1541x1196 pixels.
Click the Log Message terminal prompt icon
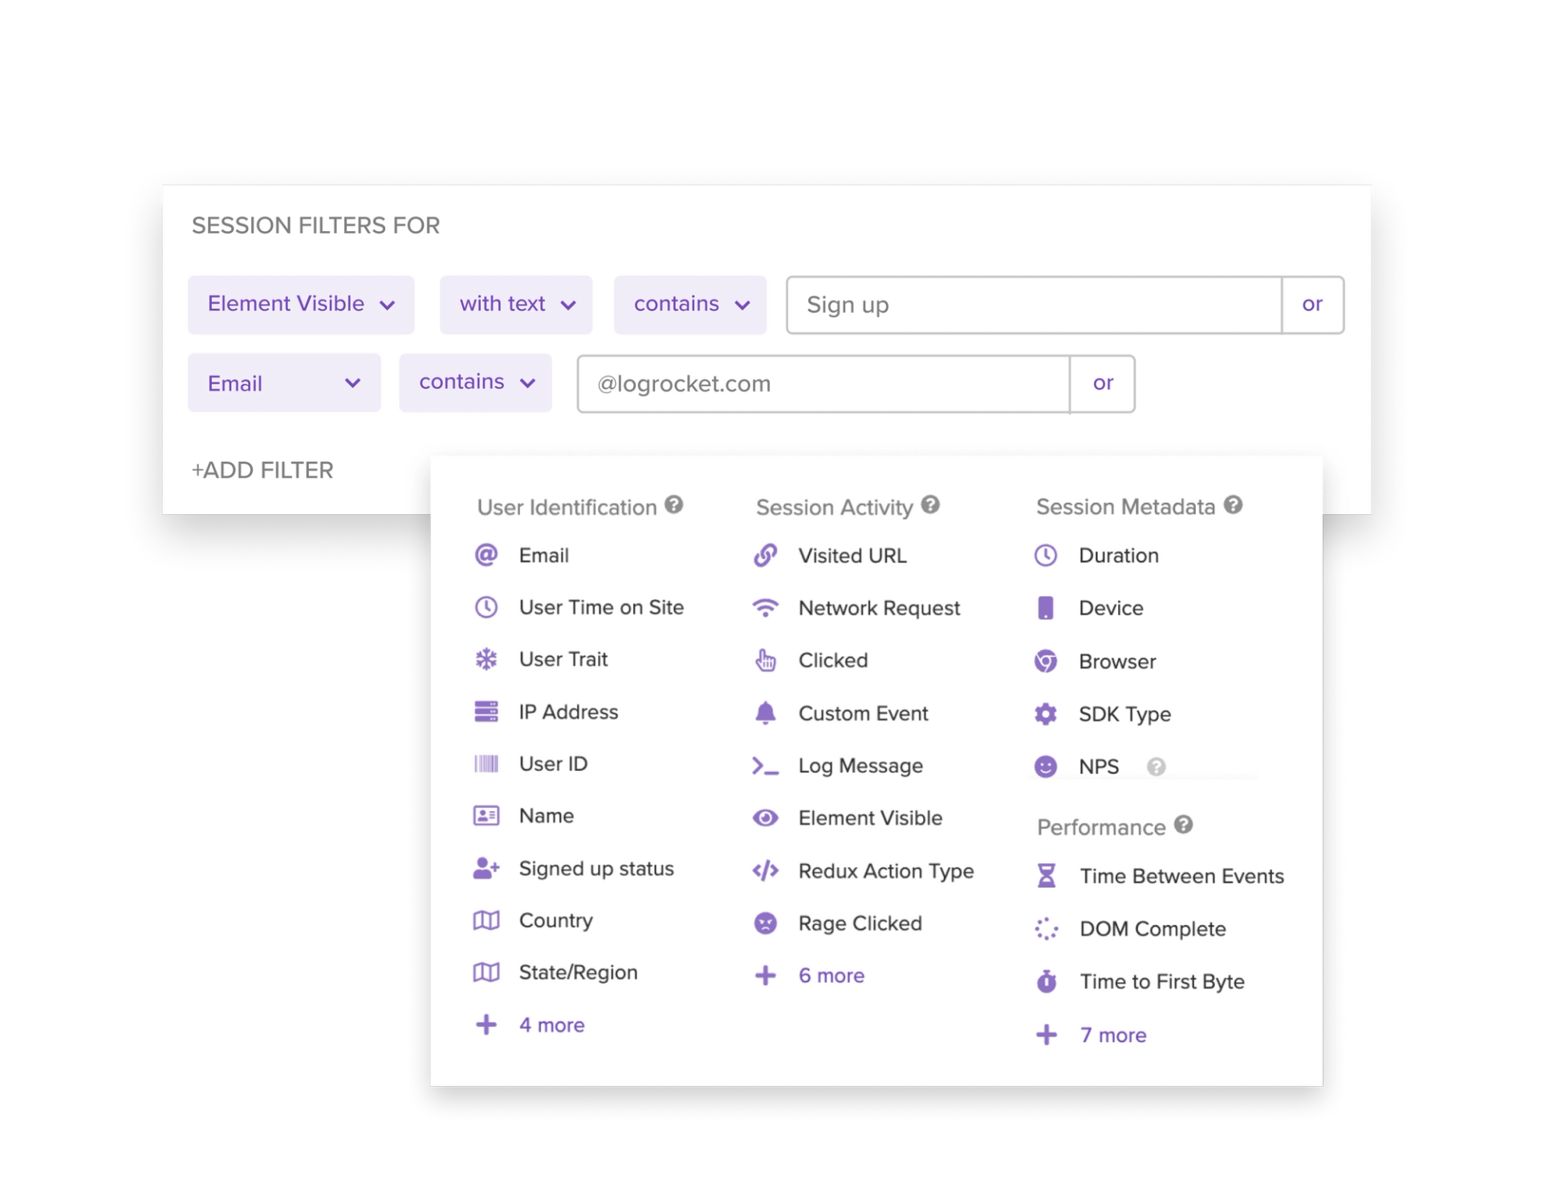point(765,766)
